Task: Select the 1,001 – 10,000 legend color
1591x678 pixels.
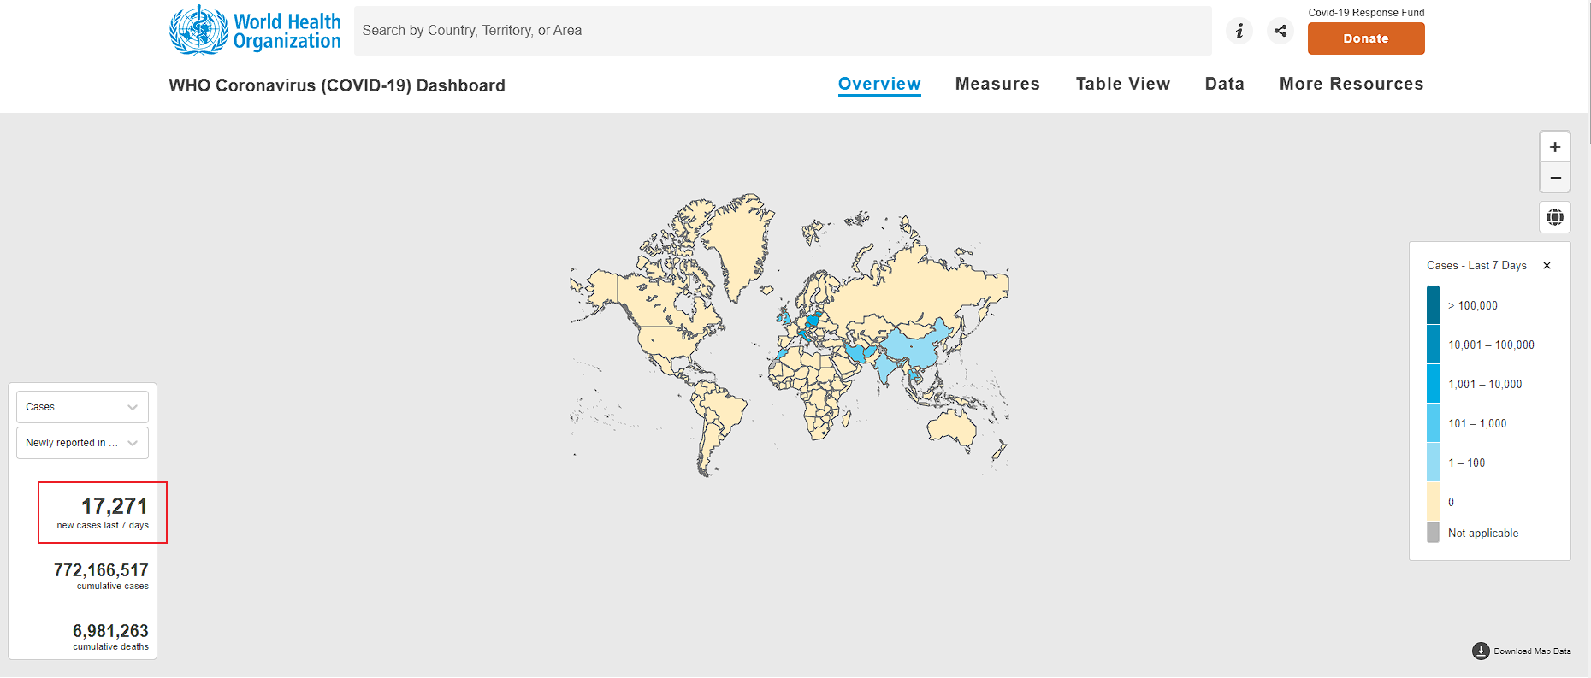Action: pos(1433,384)
